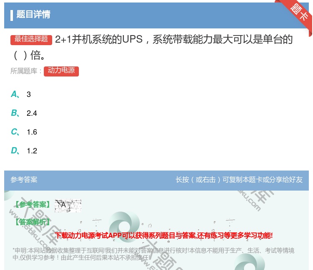313x270 pixels.
Task: Click the 【参考答案】 label
Action: coord(33,204)
